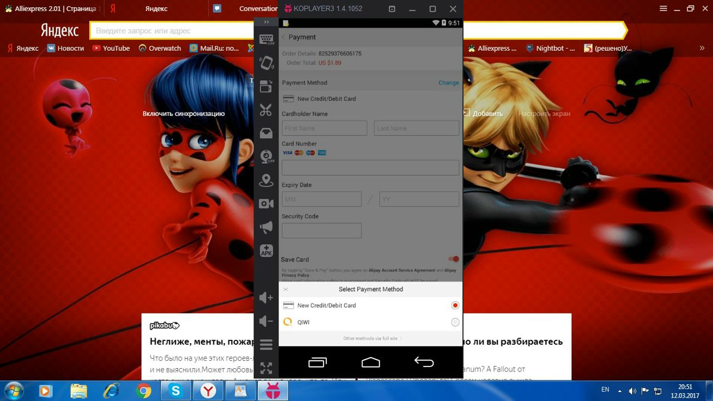
Task: Open the KOPLAYER taskbar icon
Action: tap(273, 391)
